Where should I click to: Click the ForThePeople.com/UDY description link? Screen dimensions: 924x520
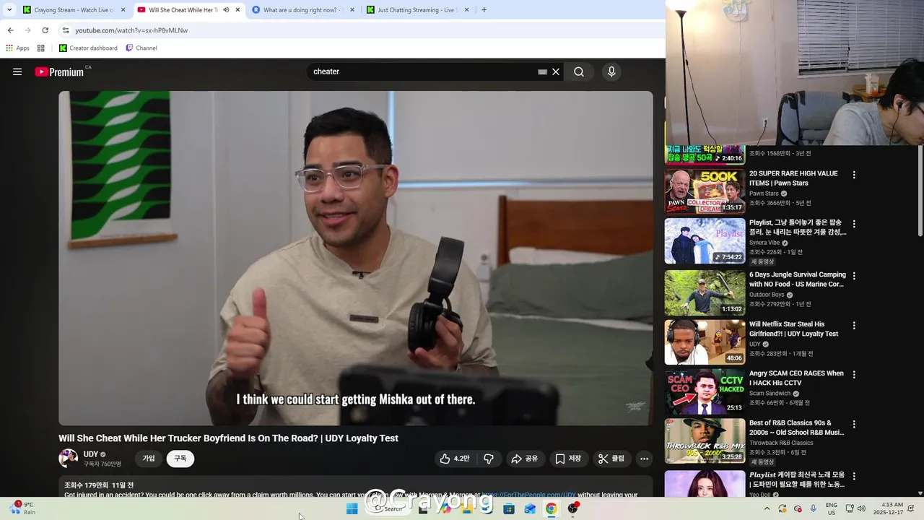click(529, 495)
